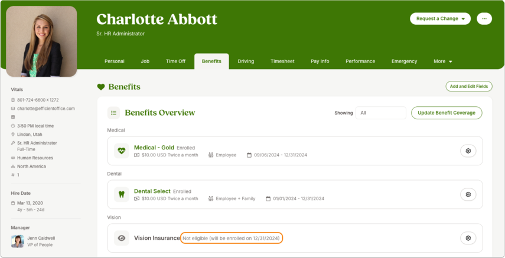Switch to the Job tab
Viewport: 505px width, 258px height.
click(145, 61)
